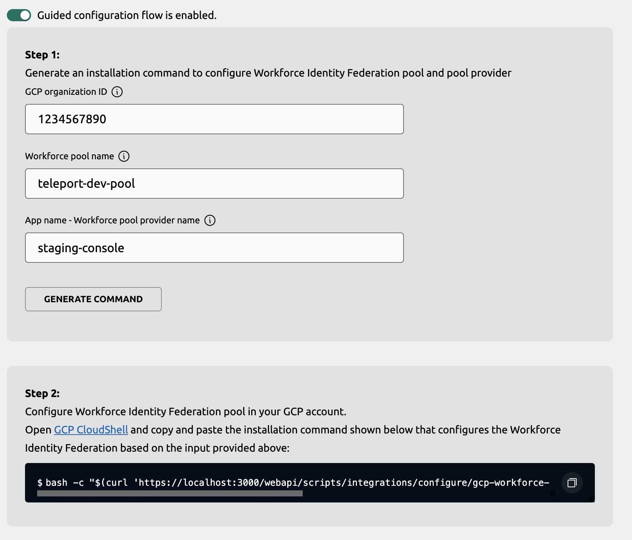Click the copy button inside the dark command box
This screenshot has height=540, width=632.
(572, 483)
